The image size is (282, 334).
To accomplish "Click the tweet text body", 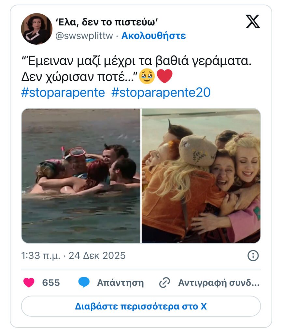I will (136, 69).
